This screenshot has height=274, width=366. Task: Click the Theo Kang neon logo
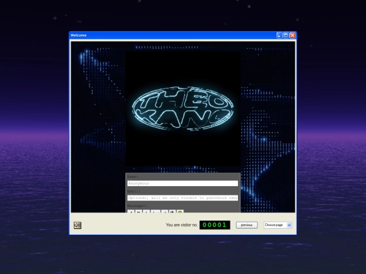(183, 108)
